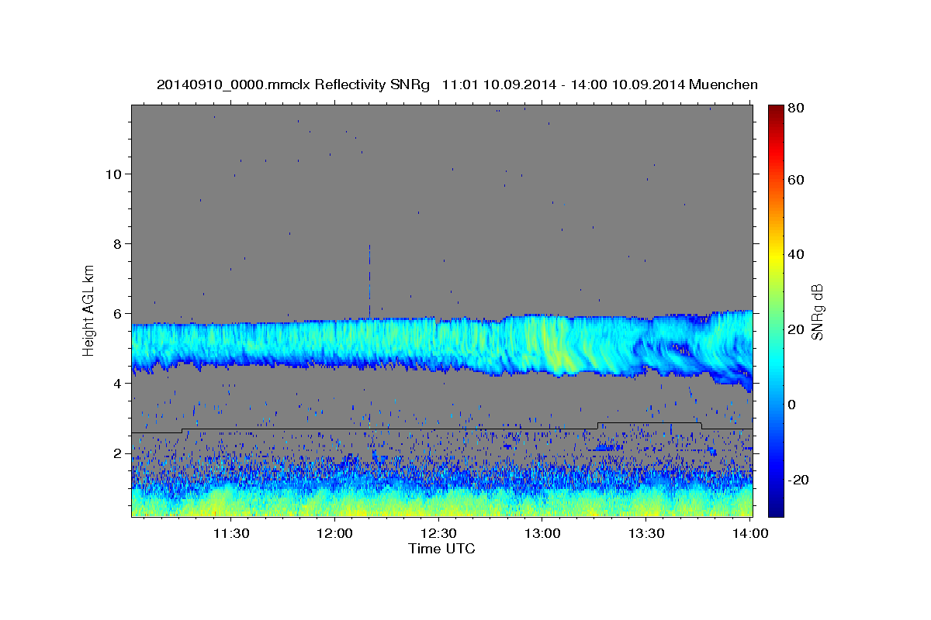Click the plot title '20140910_0000.mmclx Reflectivity SNRg'

point(292,84)
